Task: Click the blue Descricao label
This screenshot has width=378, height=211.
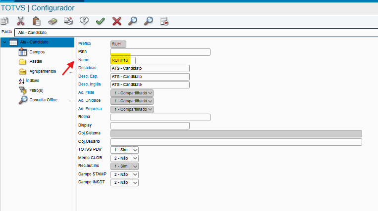Action: pos(87,68)
